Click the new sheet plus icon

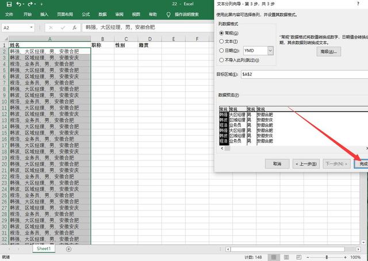coord(69,249)
